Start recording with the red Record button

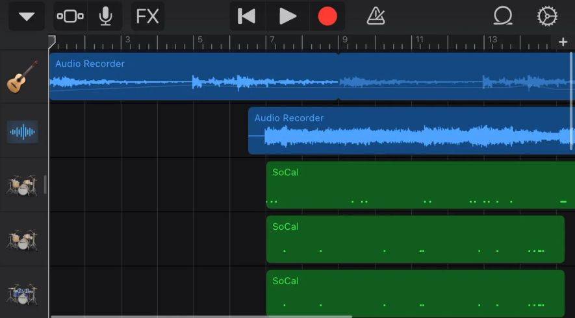(327, 16)
